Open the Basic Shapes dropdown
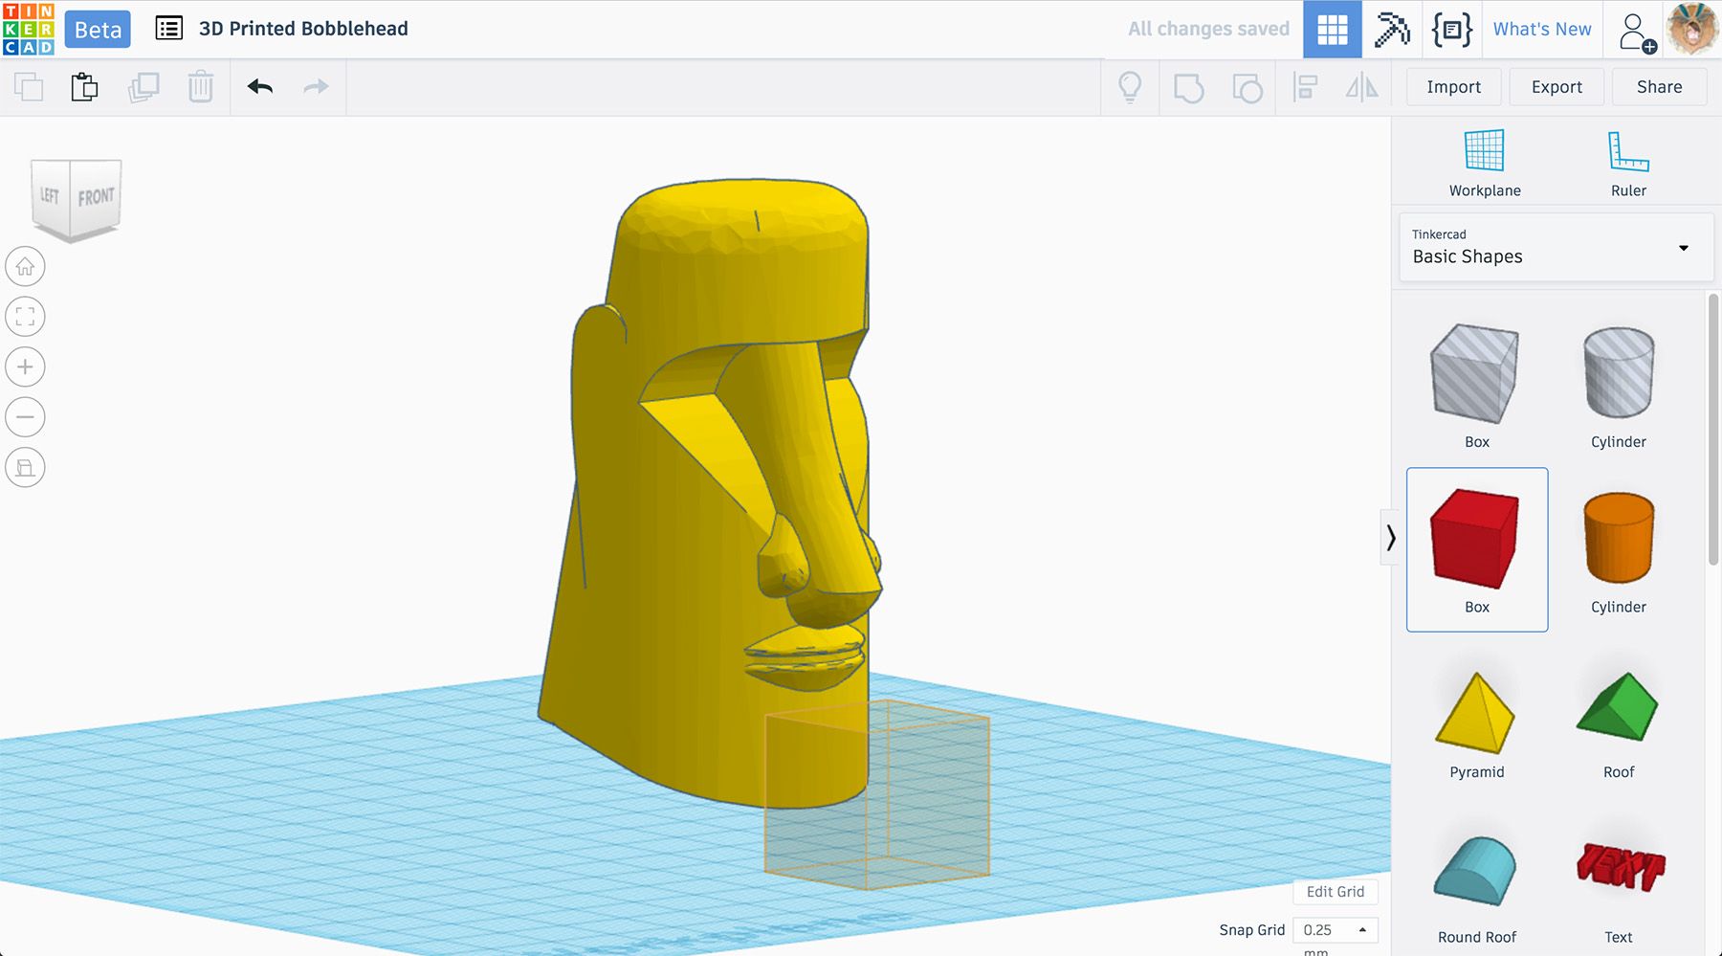The width and height of the screenshot is (1722, 956). coord(1554,248)
